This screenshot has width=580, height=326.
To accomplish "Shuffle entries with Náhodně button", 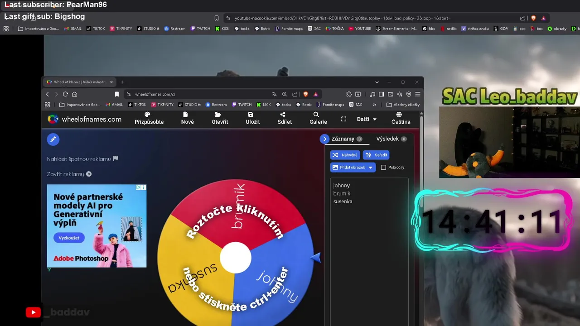I will [345, 155].
